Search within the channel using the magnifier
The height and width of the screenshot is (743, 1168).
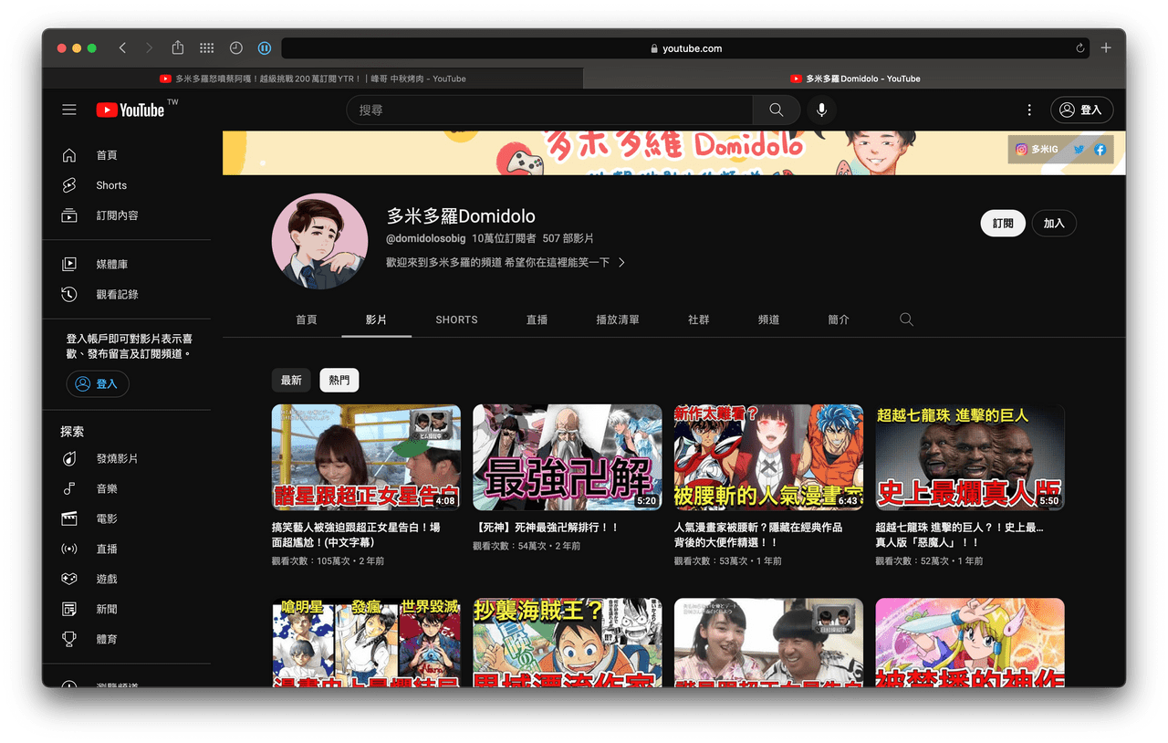906,319
